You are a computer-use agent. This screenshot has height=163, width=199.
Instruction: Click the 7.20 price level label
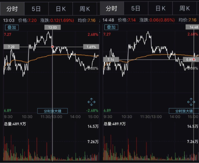pos(11,47)
